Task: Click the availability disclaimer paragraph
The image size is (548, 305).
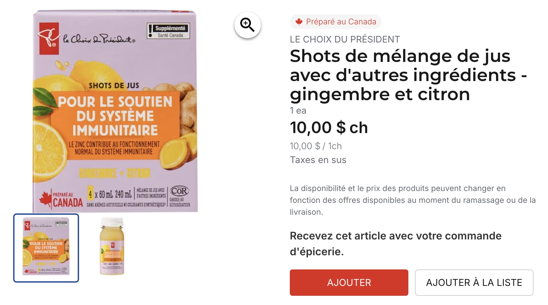Action: [413, 200]
